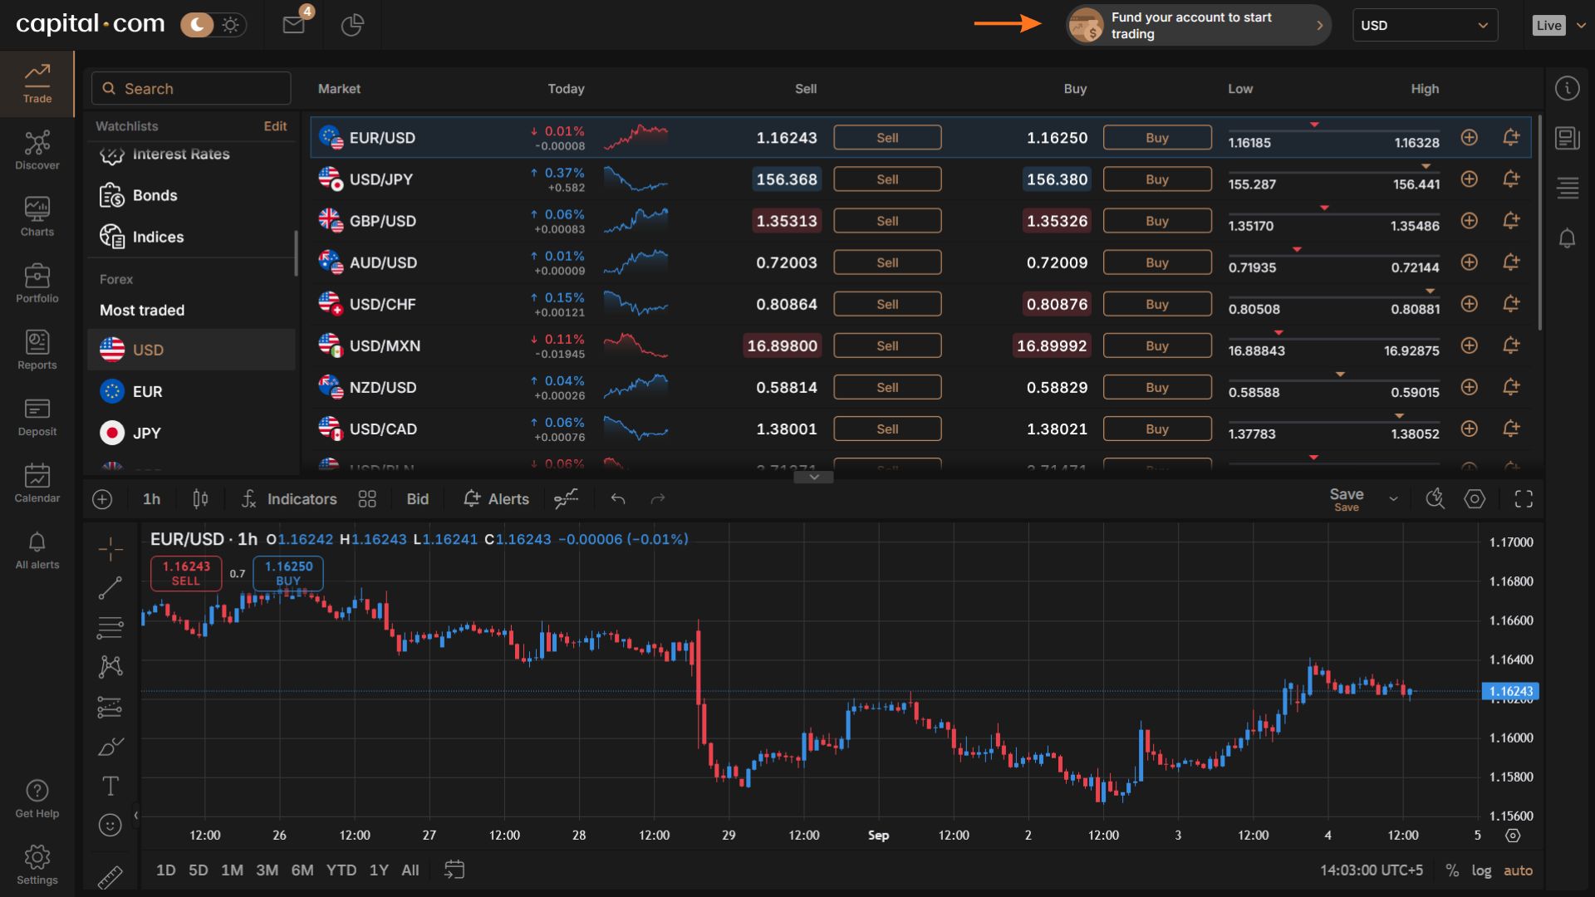This screenshot has width=1595, height=897.
Task: Select the crosshair cursor tool
Action: click(x=110, y=549)
